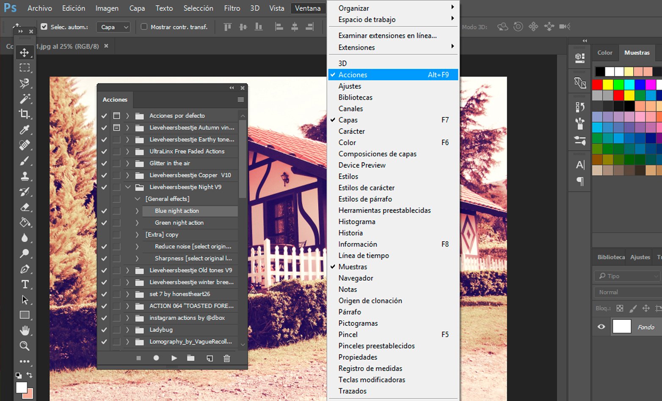Image resolution: width=662 pixels, height=401 pixels.
Task: Select the Blur tool
Action: click(25, 238)
